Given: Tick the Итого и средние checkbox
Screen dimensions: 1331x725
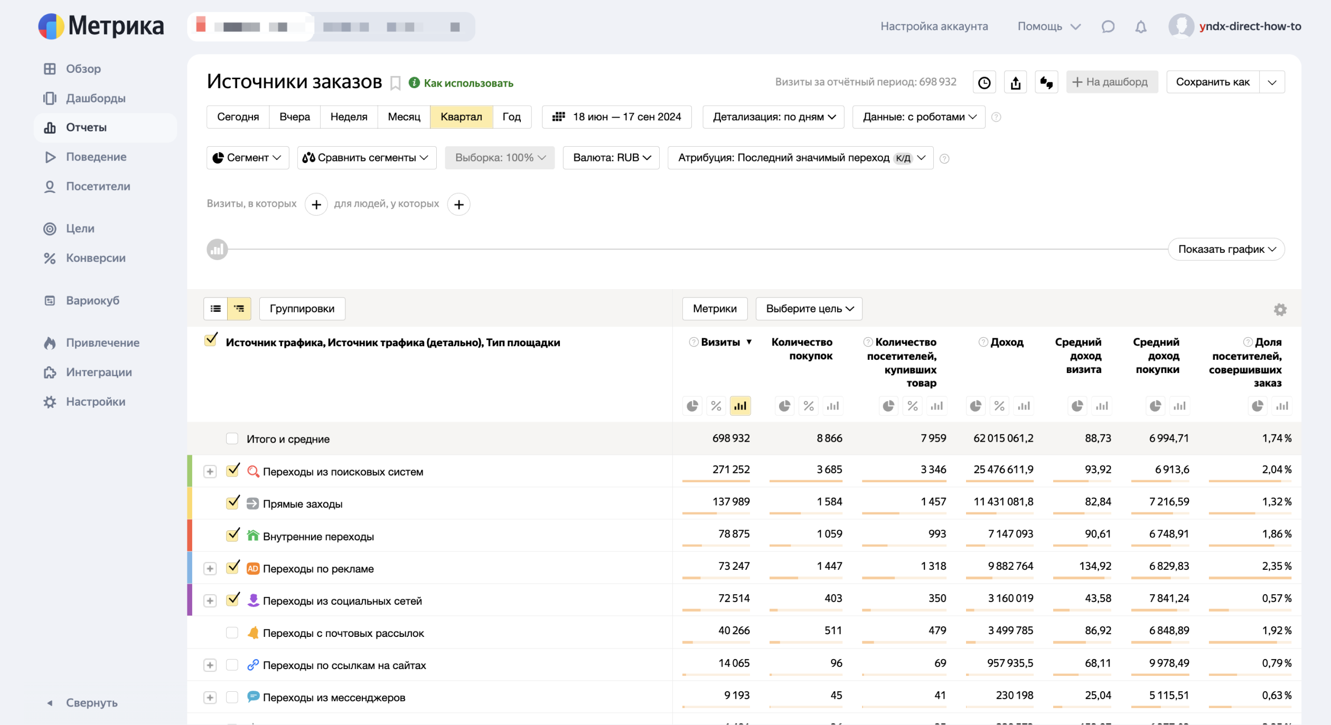Looking at the screenshot, I should coord(232,438).
